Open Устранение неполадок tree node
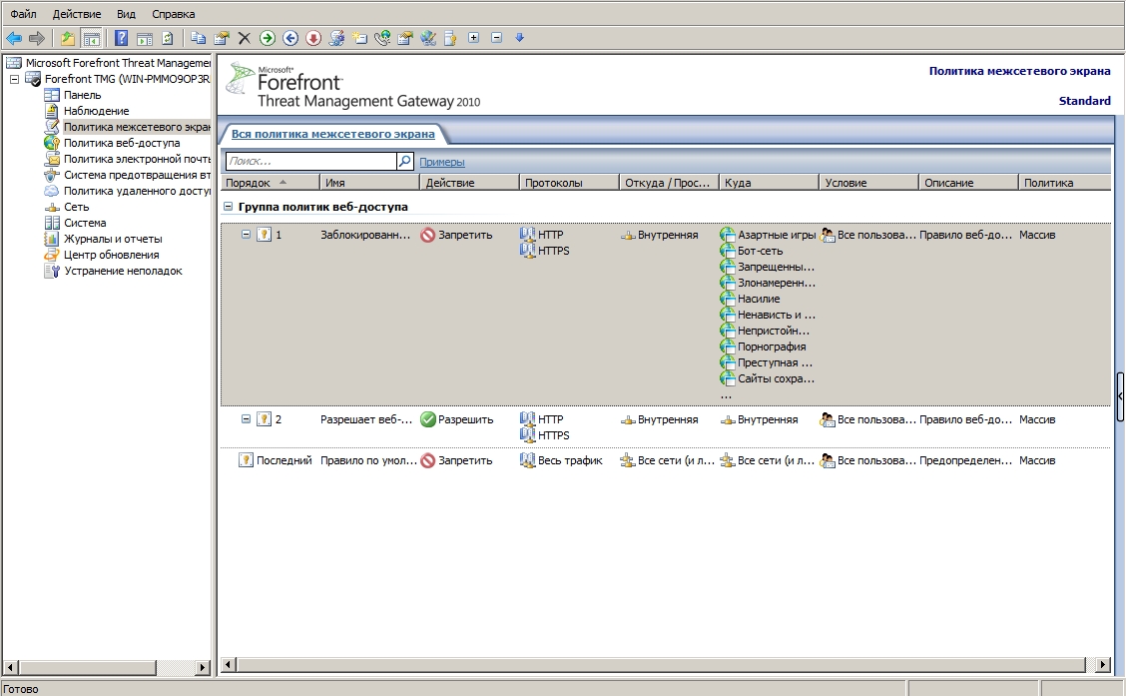 pos(123,271)
